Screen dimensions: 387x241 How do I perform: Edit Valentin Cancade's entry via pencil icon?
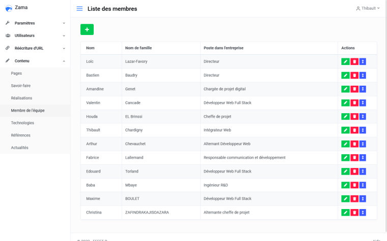345,102
